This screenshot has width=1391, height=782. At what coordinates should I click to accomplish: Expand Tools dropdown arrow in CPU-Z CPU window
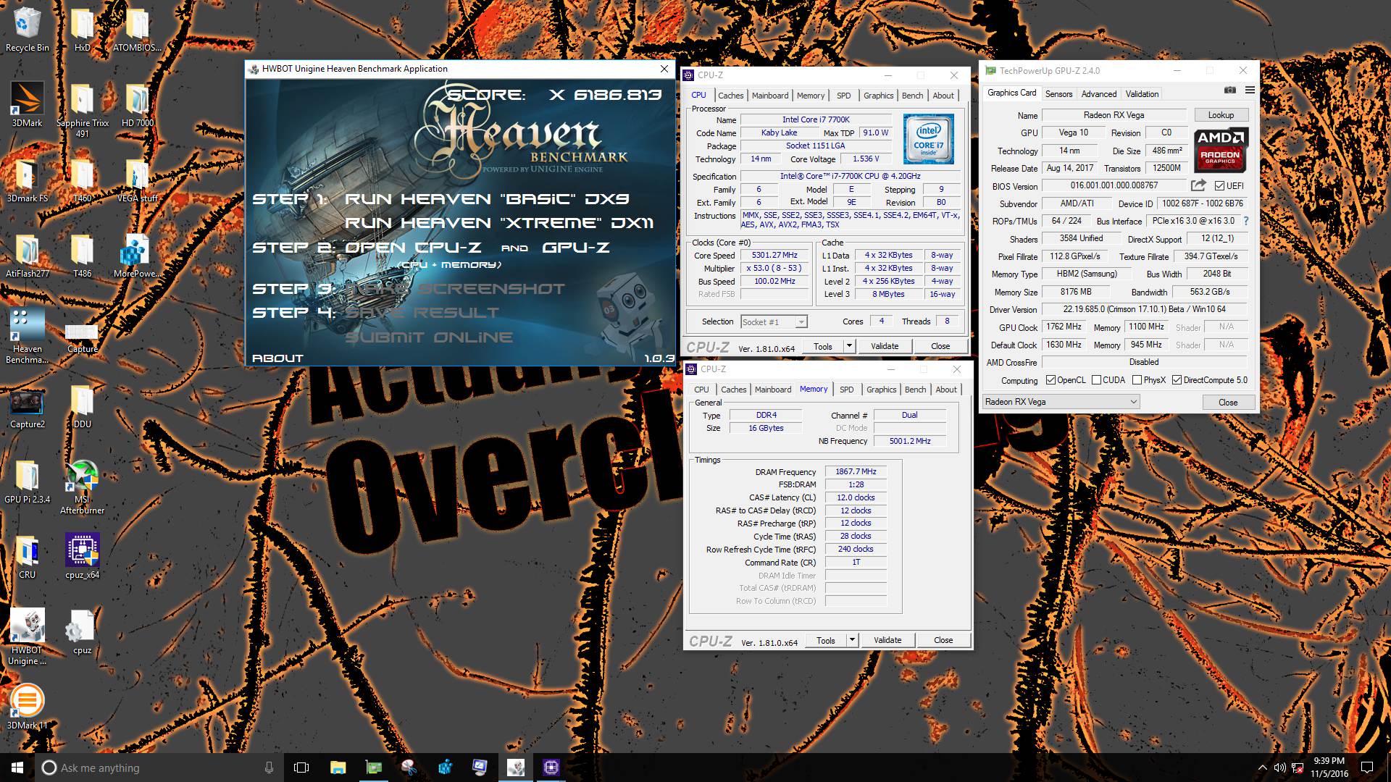(849, 346)
